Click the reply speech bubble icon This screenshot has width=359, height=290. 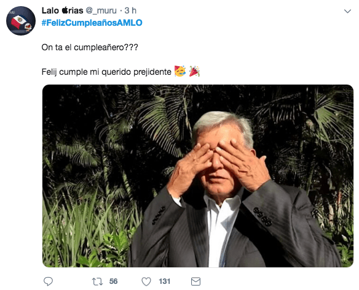[x=48, y=281]
